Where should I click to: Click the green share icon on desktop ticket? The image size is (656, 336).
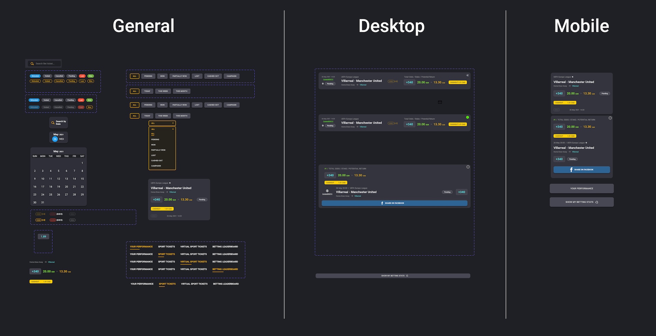point(467,117)
